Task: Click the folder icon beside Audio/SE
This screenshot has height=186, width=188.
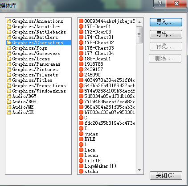Action: coord(9,112)
